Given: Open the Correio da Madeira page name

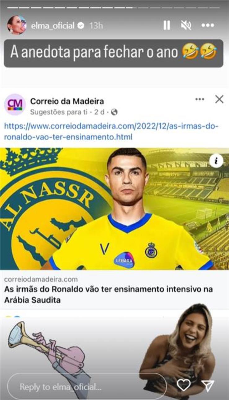Looking at the screenshot, I should [x=67, y=101].
